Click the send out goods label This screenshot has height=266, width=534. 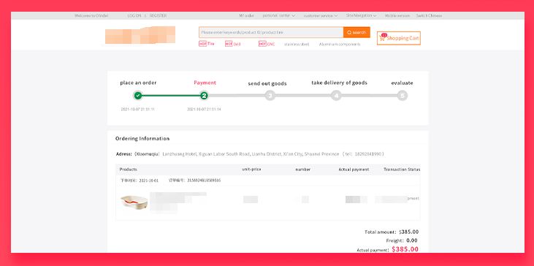[x=267, y=83]
